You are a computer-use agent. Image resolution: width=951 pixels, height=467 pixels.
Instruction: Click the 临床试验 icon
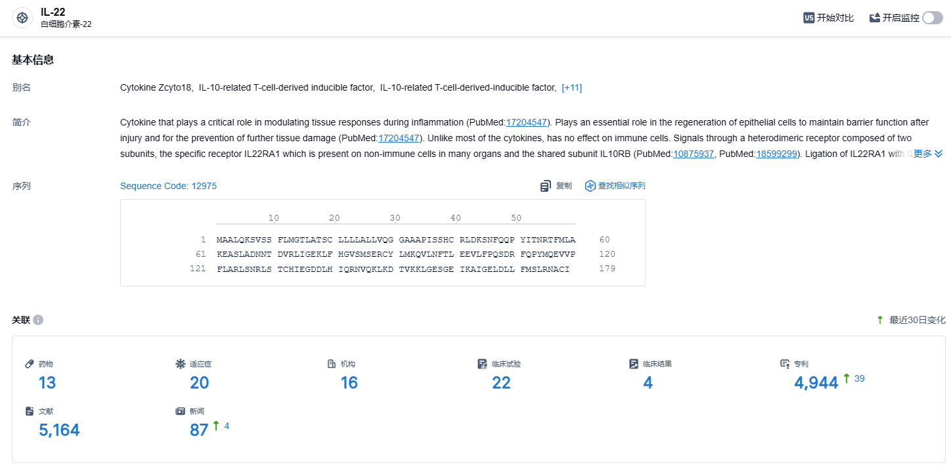pos(483,364)
